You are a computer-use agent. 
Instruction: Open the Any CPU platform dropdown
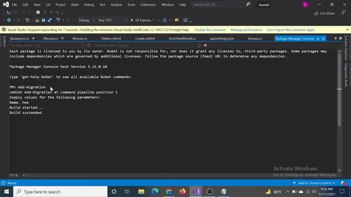tap(112, 20)
